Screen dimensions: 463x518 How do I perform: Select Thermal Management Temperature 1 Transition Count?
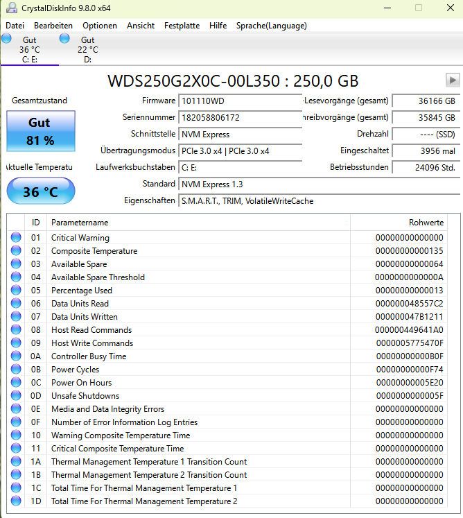pyautogui.click(x=149, y=462)
